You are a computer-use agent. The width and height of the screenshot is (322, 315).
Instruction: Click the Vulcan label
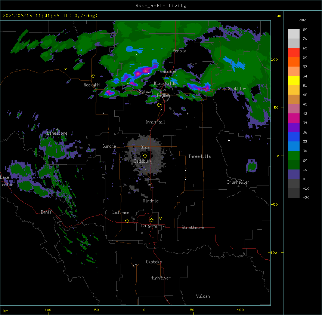coord(203,296)
